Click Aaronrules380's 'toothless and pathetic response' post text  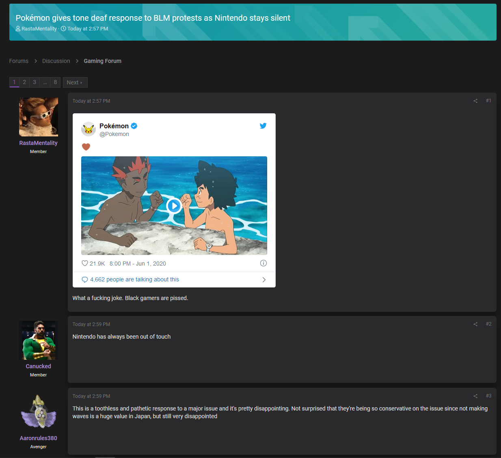coord(280,413)
